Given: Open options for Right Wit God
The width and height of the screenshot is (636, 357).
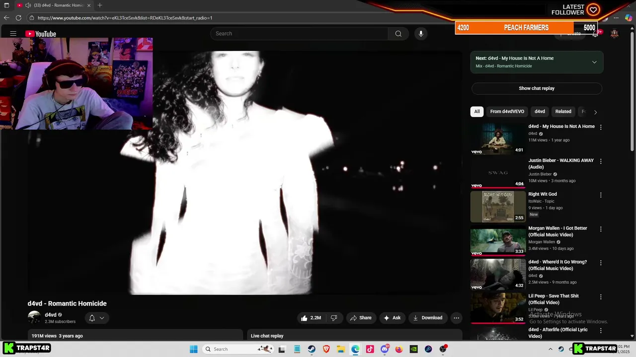Looking at the screenshot, I should (601, 195).
